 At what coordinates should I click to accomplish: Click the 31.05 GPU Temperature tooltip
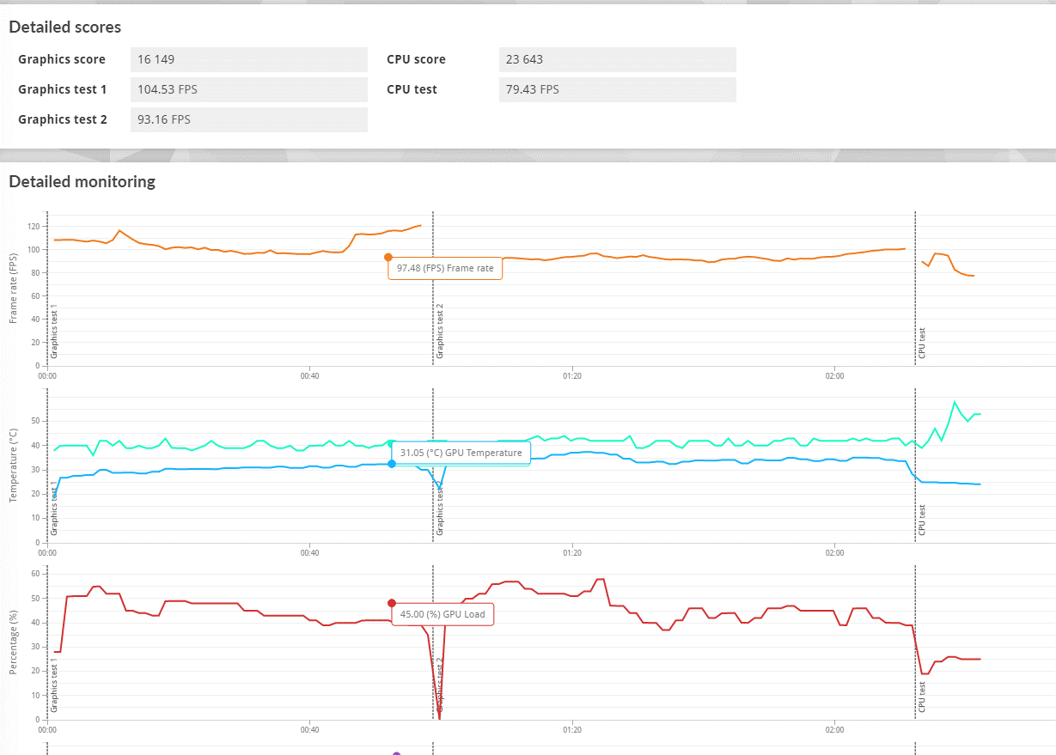pos(461,453)
